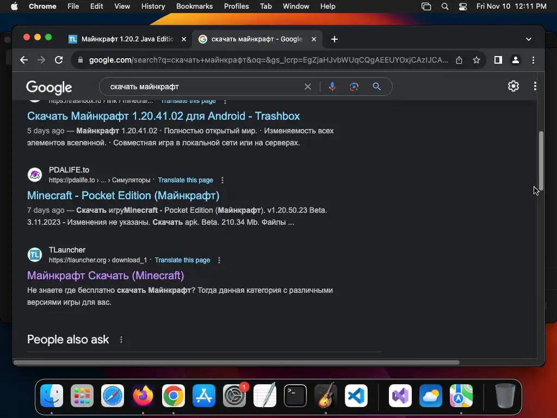The height and width of the screenshot is (418, 557).
Task: Close the Майнкрафт 1.20.2 Java Edition tab
Action: 184,39
